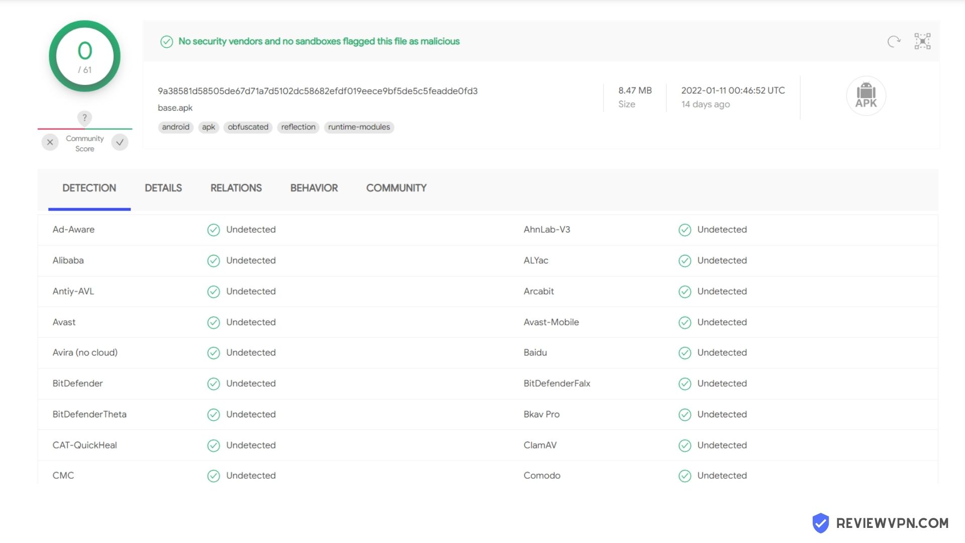
Task: Click the file SHA-256 hash text
Action: click(318, 91)
